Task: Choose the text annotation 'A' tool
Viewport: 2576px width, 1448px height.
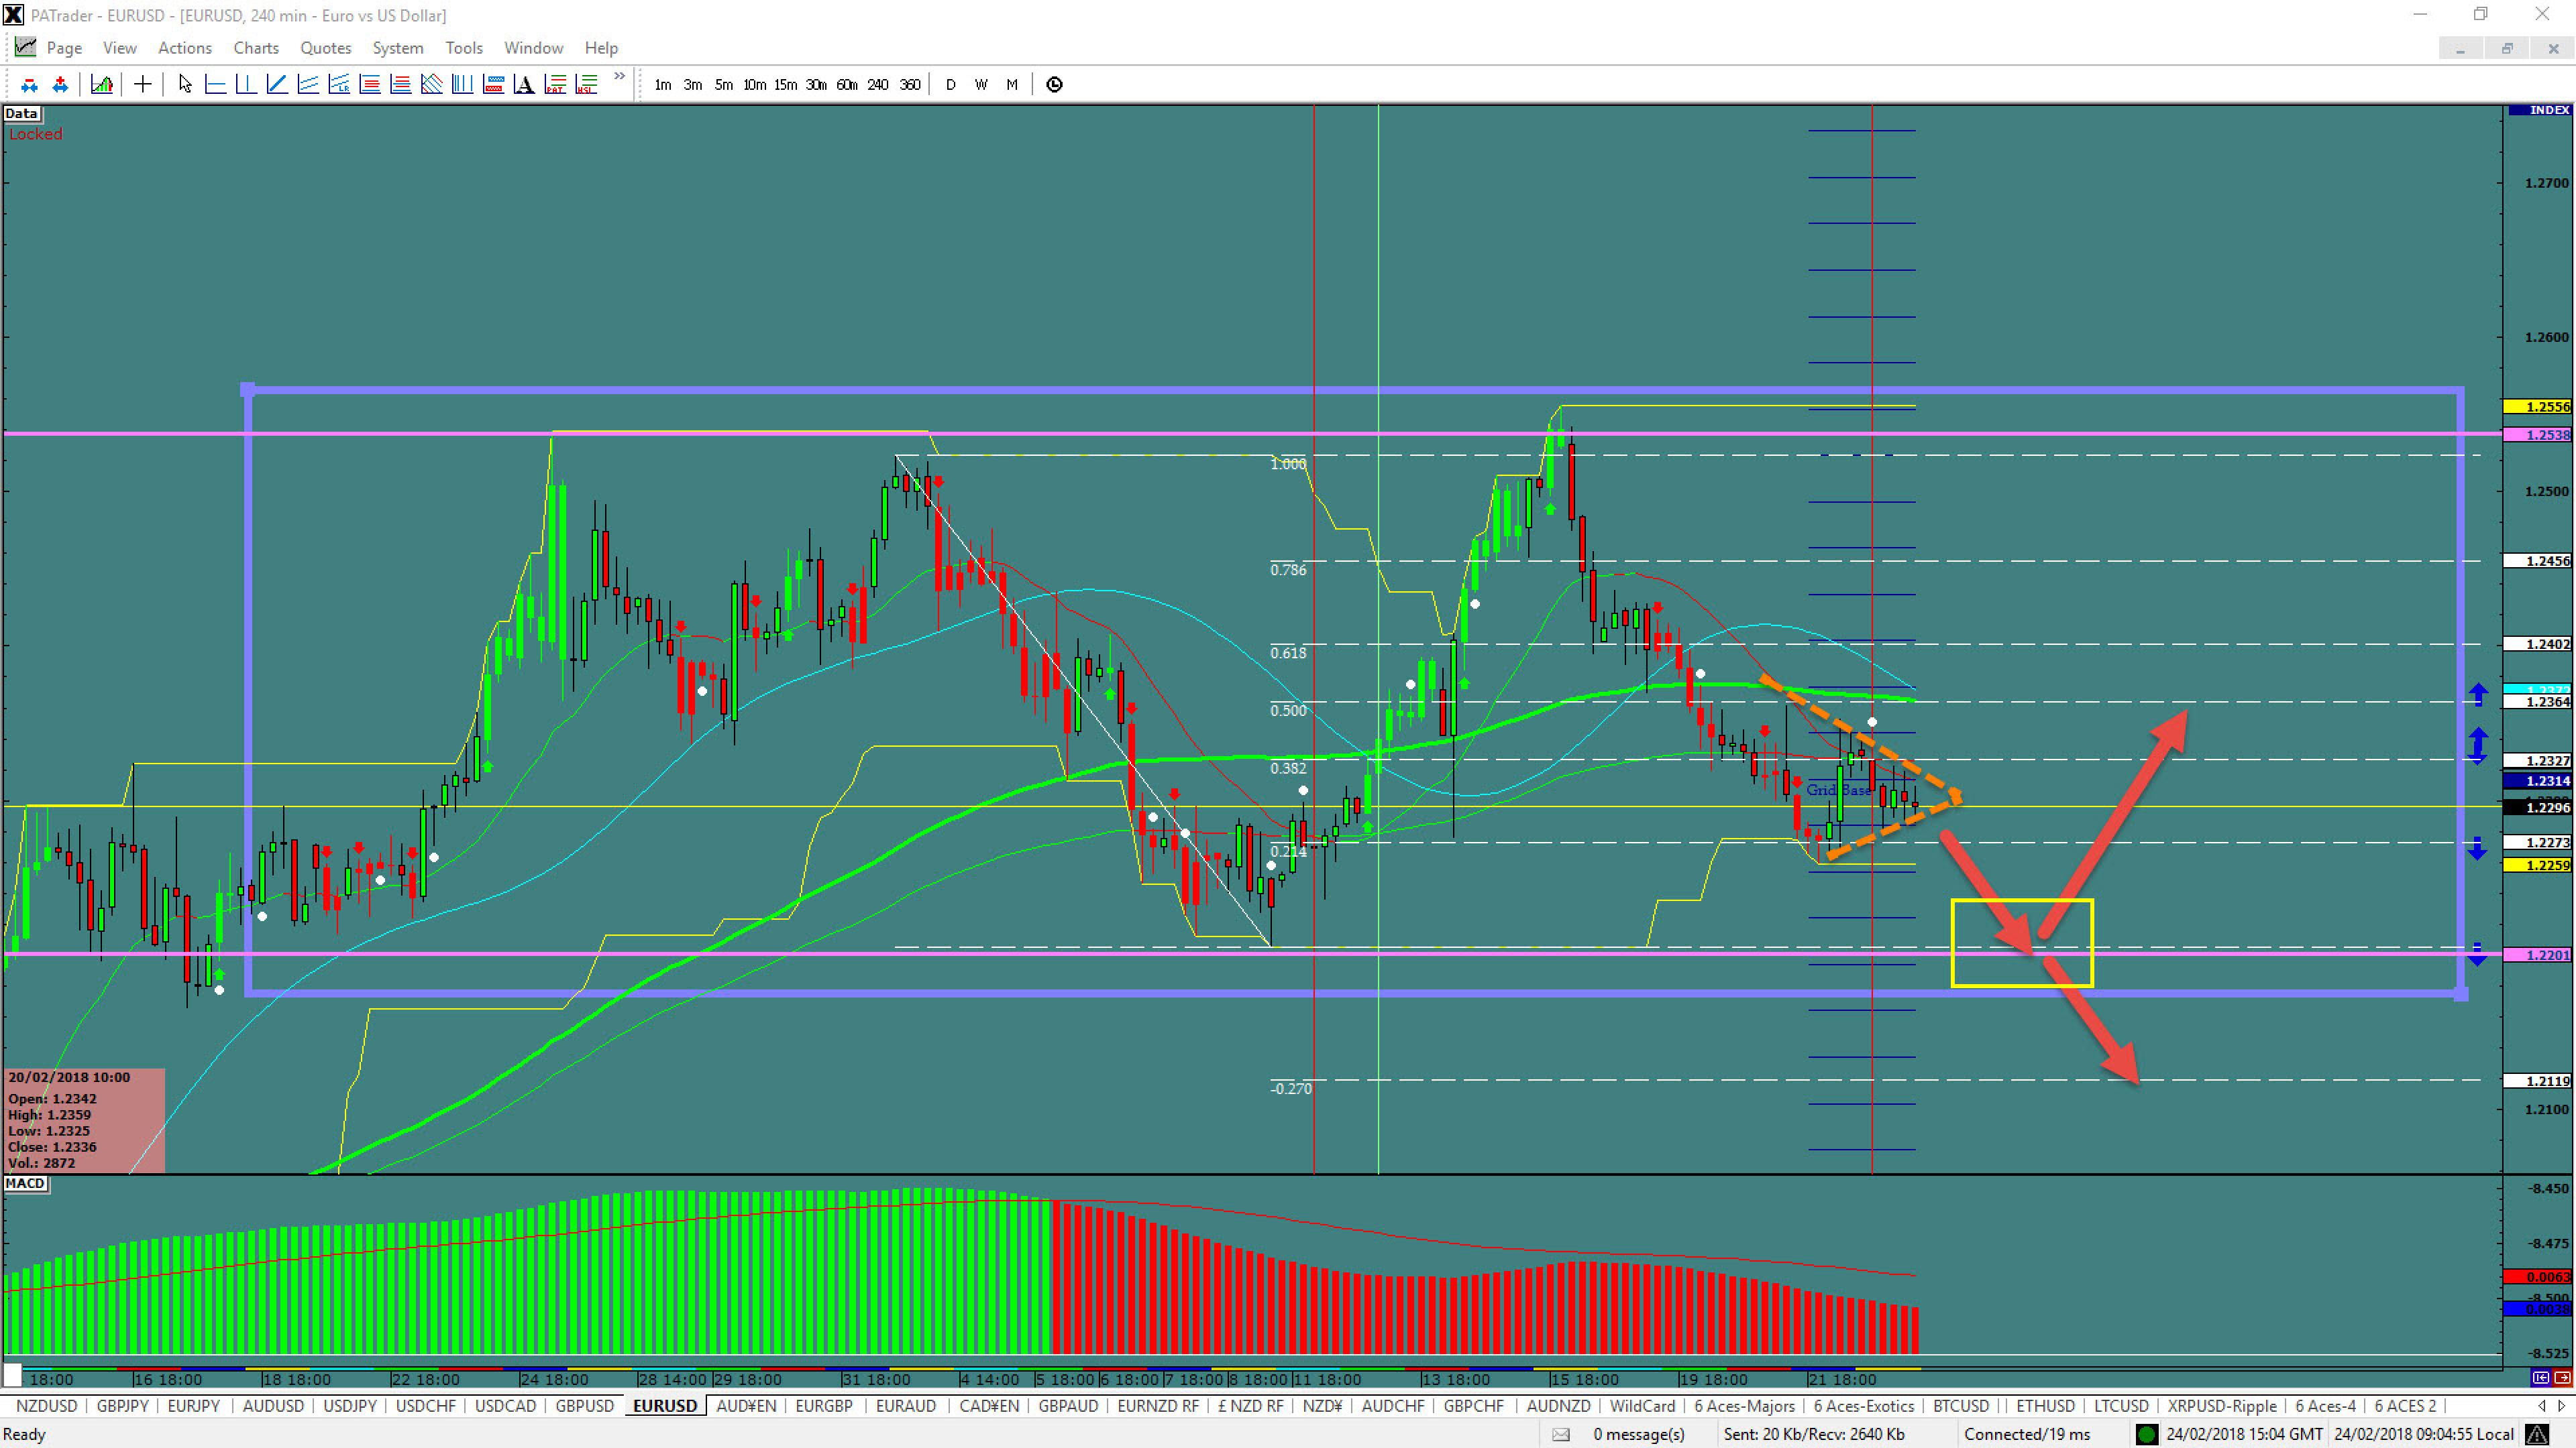Action: 524,85
